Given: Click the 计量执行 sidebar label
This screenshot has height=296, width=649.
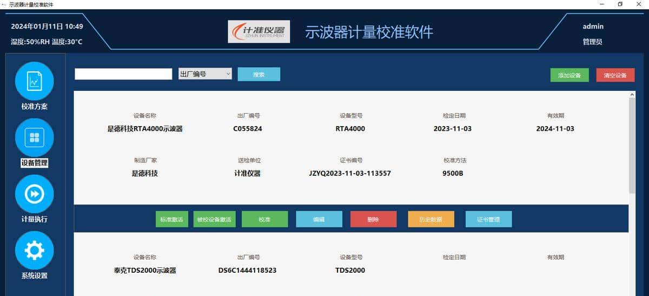Looking at the screenshot, I should (x=35, y=219).
